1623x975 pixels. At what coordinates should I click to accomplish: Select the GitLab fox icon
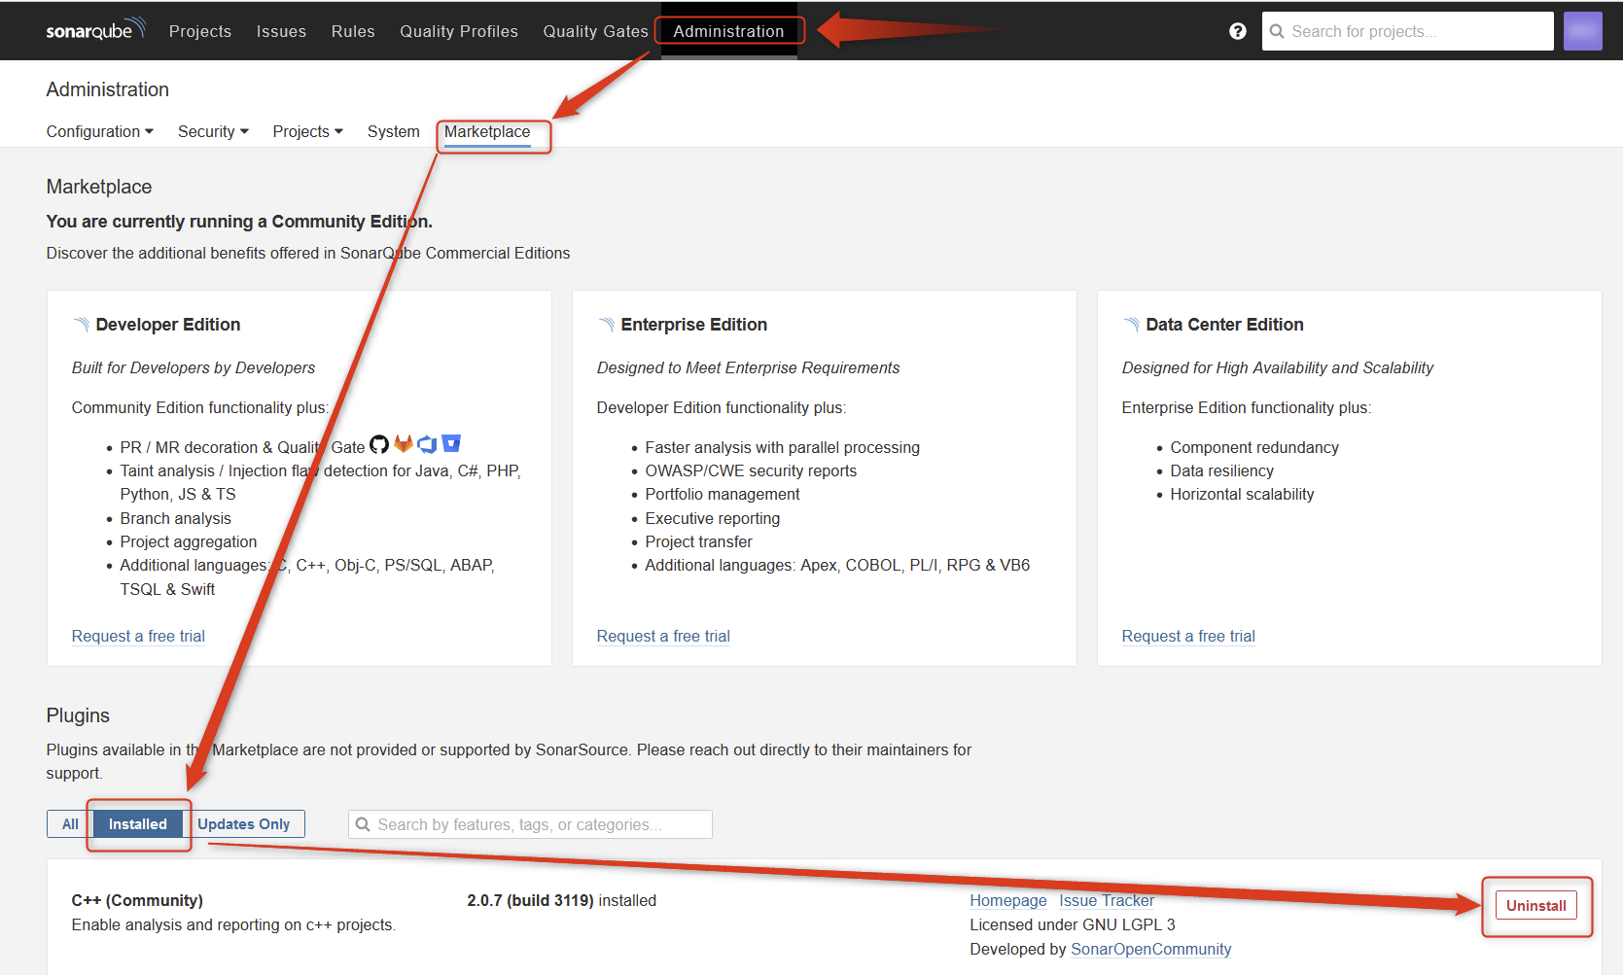coord(403,444)
